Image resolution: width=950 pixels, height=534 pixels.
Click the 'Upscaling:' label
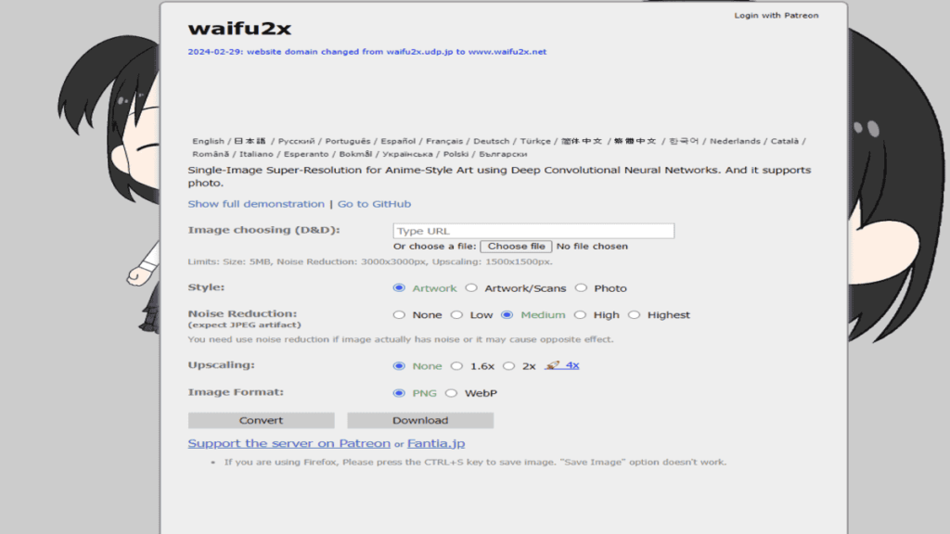coord(221,365)
